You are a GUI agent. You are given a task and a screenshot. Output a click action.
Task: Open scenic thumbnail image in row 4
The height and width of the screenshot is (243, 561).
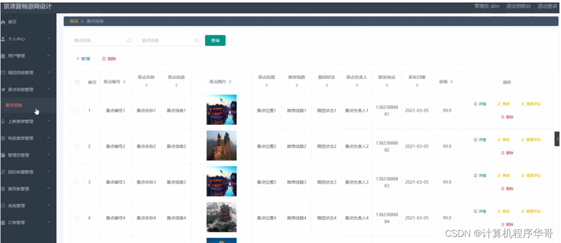click(222, 217)
